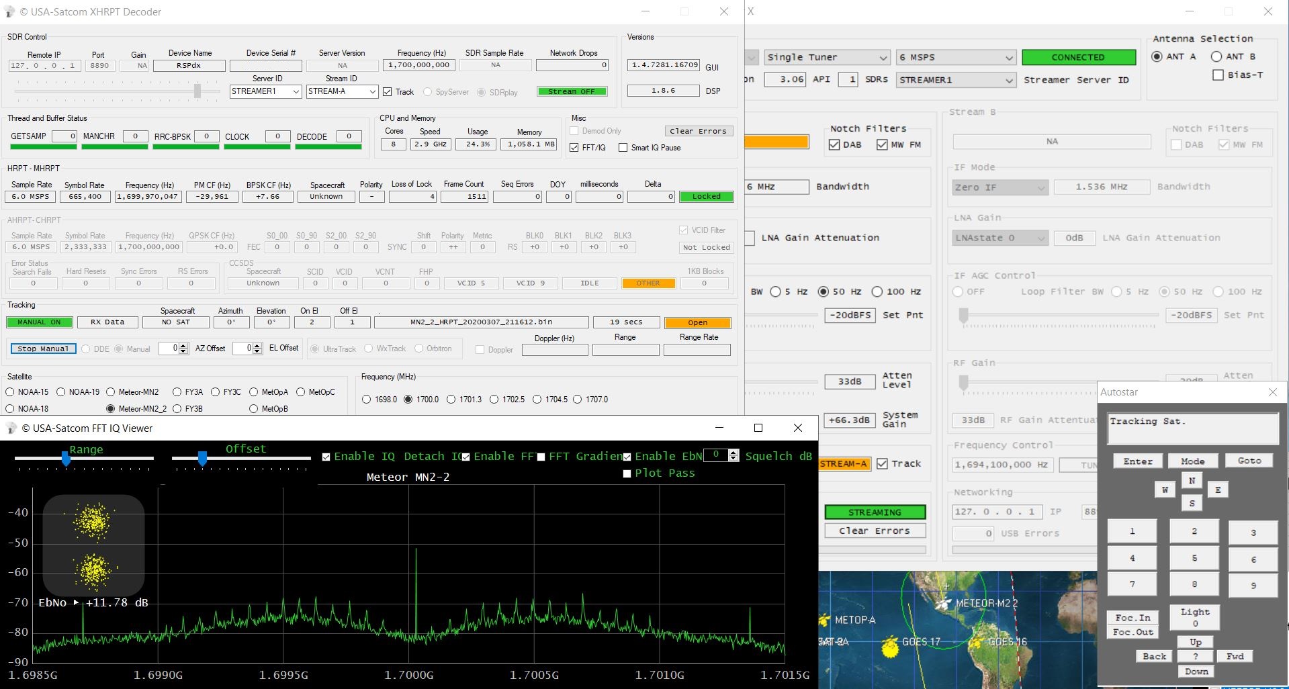Viewport: 1289px width, 689px height.
Task: Click the IQ constellation plot thumbnail
Action: coord(93,546)
